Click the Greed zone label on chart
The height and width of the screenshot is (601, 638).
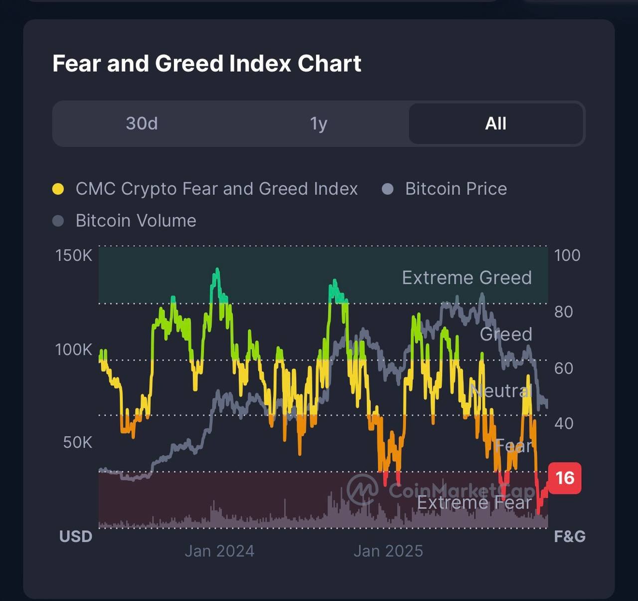pyautogui.click(x=506, y=334)
